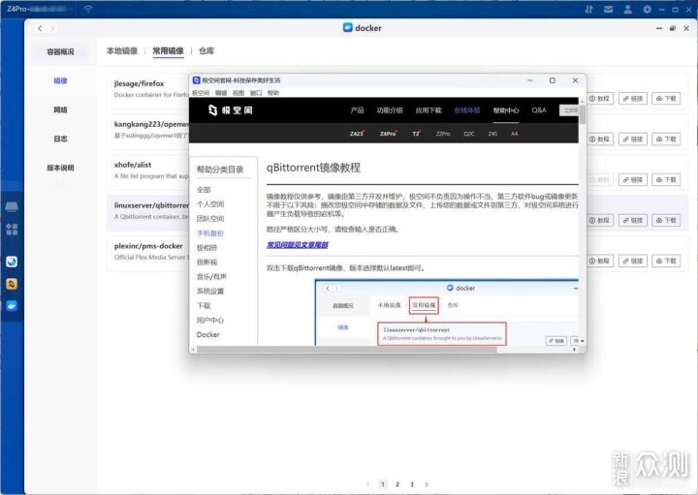Select 网络 in docker sidebar
The width and height of the screenshot is (698, 495).
(x=60, y=109)
